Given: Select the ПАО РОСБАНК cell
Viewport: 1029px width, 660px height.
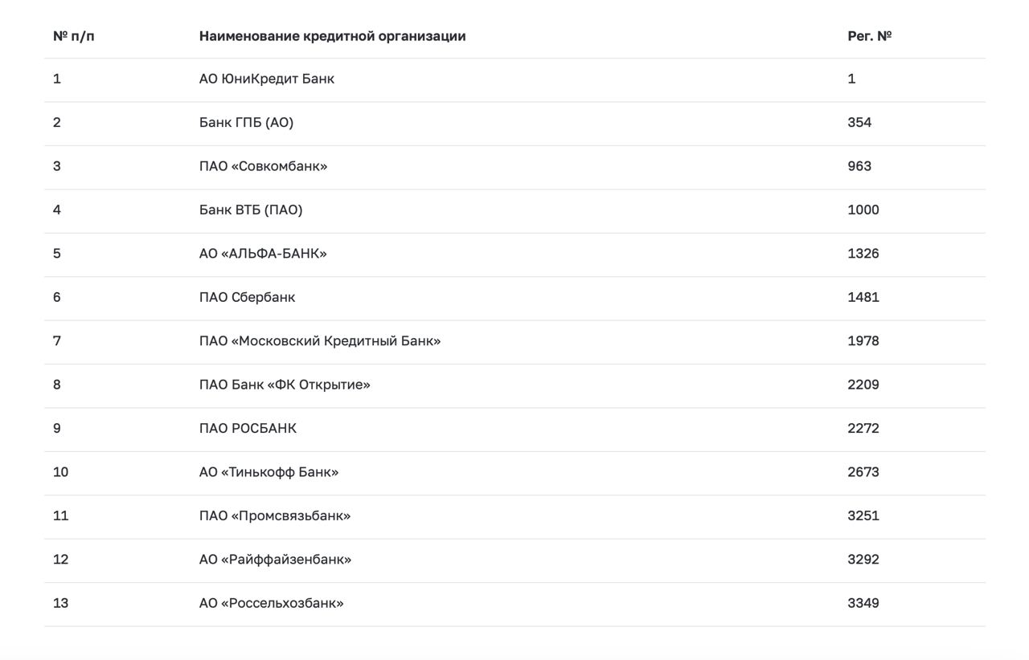Looking at the screenshot, I should (x=248, y=429).
